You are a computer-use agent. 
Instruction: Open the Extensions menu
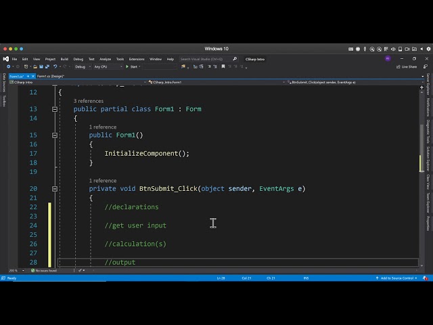click(x=137, y=59)
